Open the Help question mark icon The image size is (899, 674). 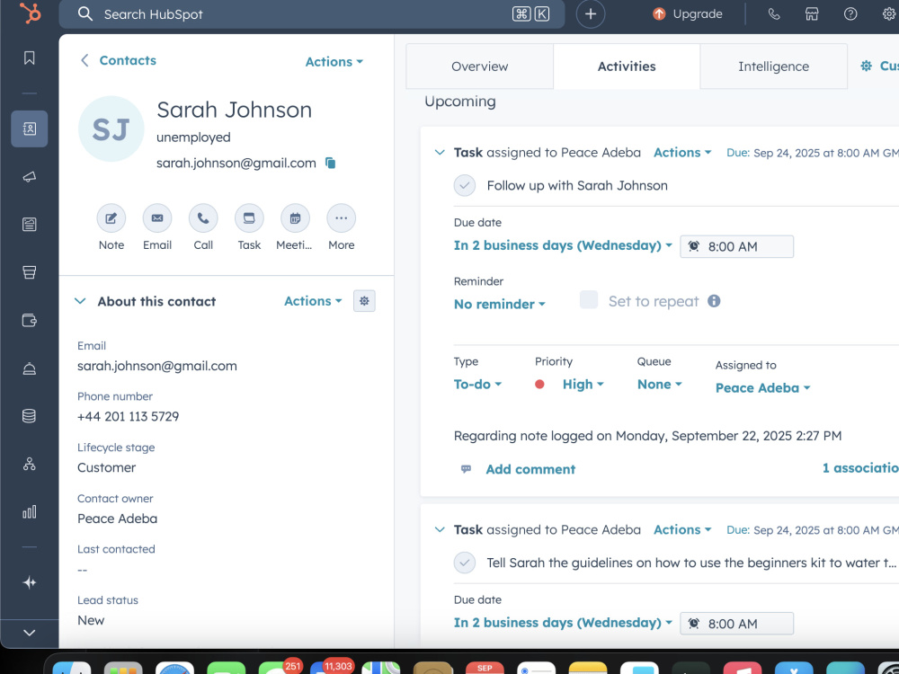(x=850, y=13)
